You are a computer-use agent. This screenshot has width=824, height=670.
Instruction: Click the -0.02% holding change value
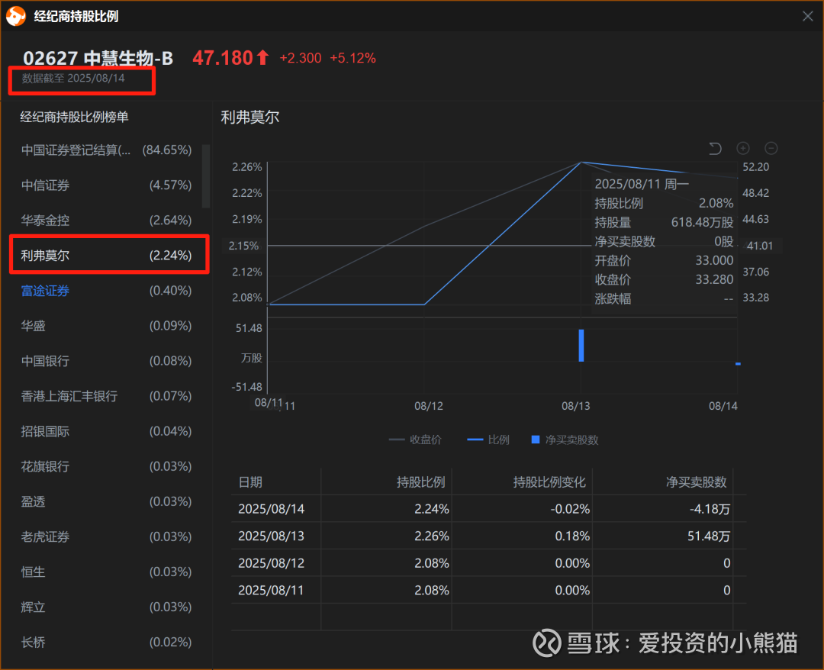tap(570, 509)
